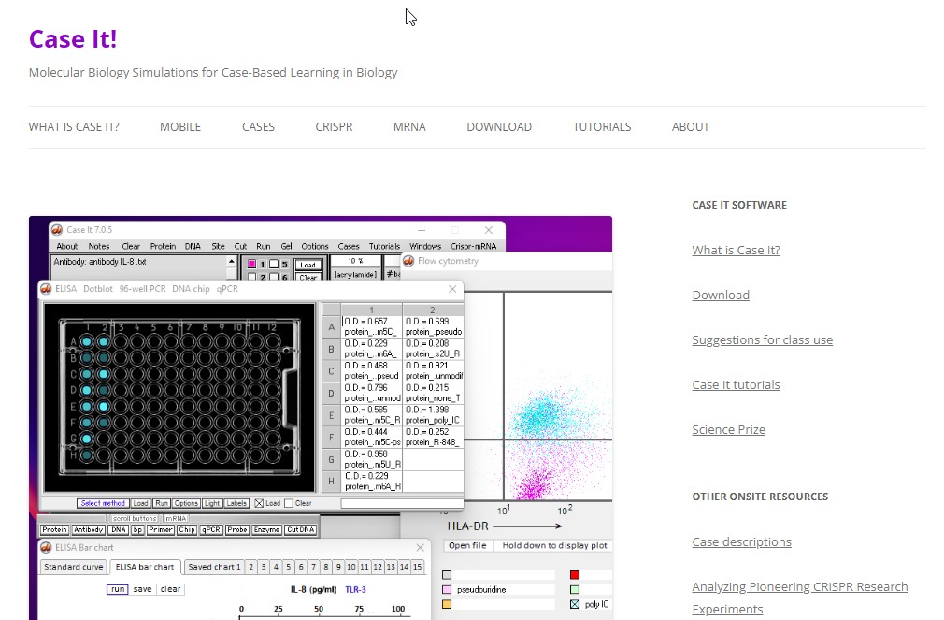Click the ELISA Bar chart window icon
The height and width of the screenshot is (620, 944).
(x=46, y=547)
